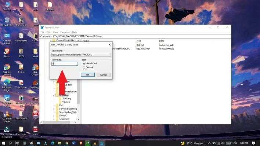Click the weather widget on the taskbar
260x146 pixels.
point(194,143)
